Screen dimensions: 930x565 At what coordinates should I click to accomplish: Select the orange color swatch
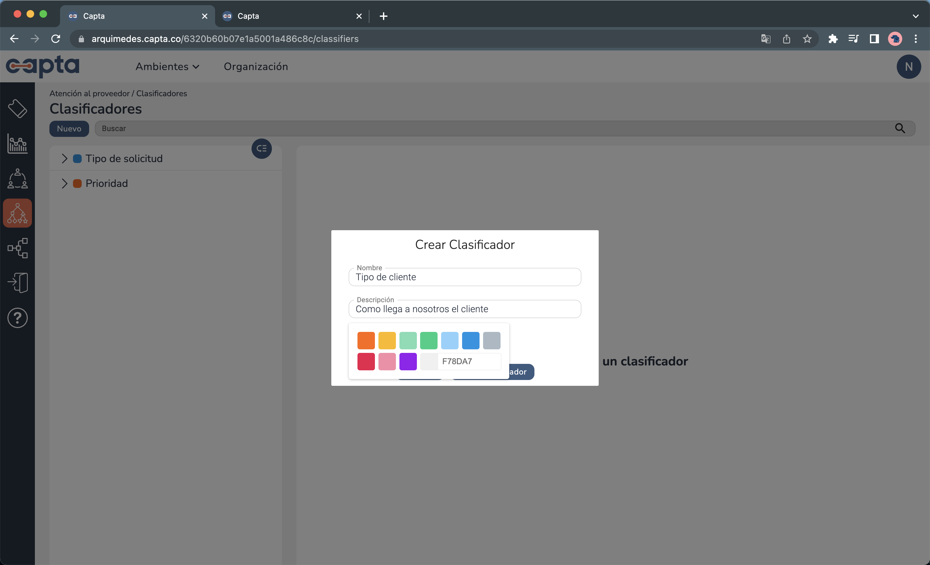[366, 340]
